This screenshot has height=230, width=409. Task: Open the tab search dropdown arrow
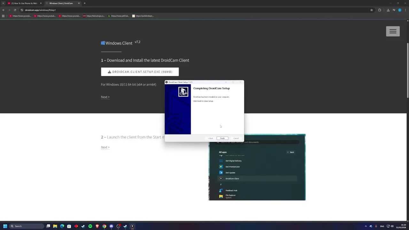click(x=3, y=3)
